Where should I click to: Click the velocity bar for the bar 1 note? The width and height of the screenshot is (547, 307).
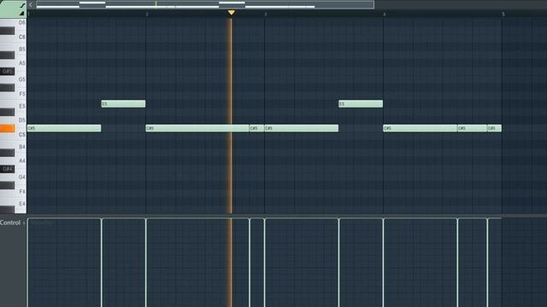[x=28, y=263]
